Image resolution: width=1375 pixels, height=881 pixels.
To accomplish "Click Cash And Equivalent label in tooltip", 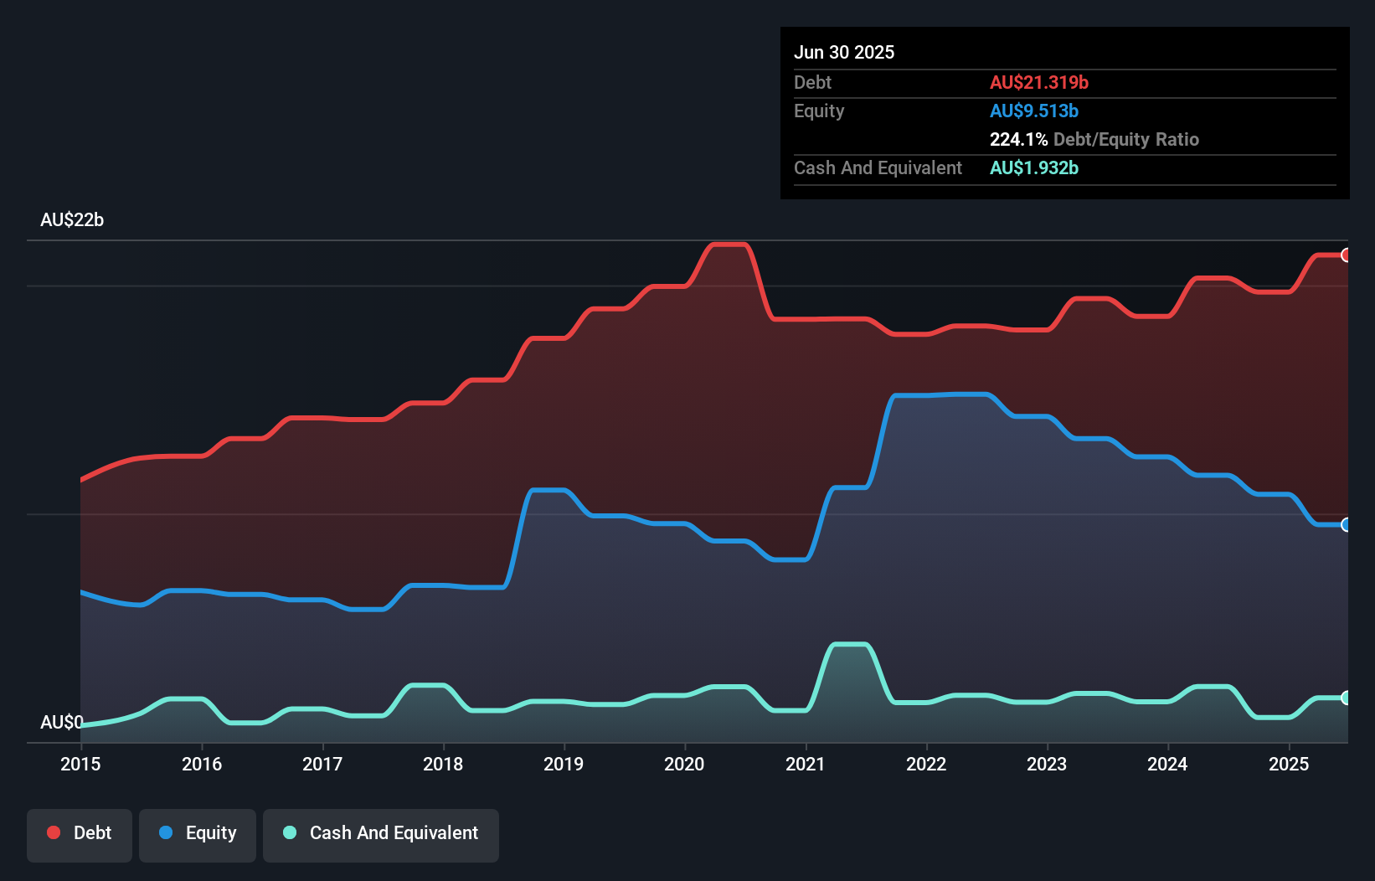I will pyautogui.click(x=878, y=167).
